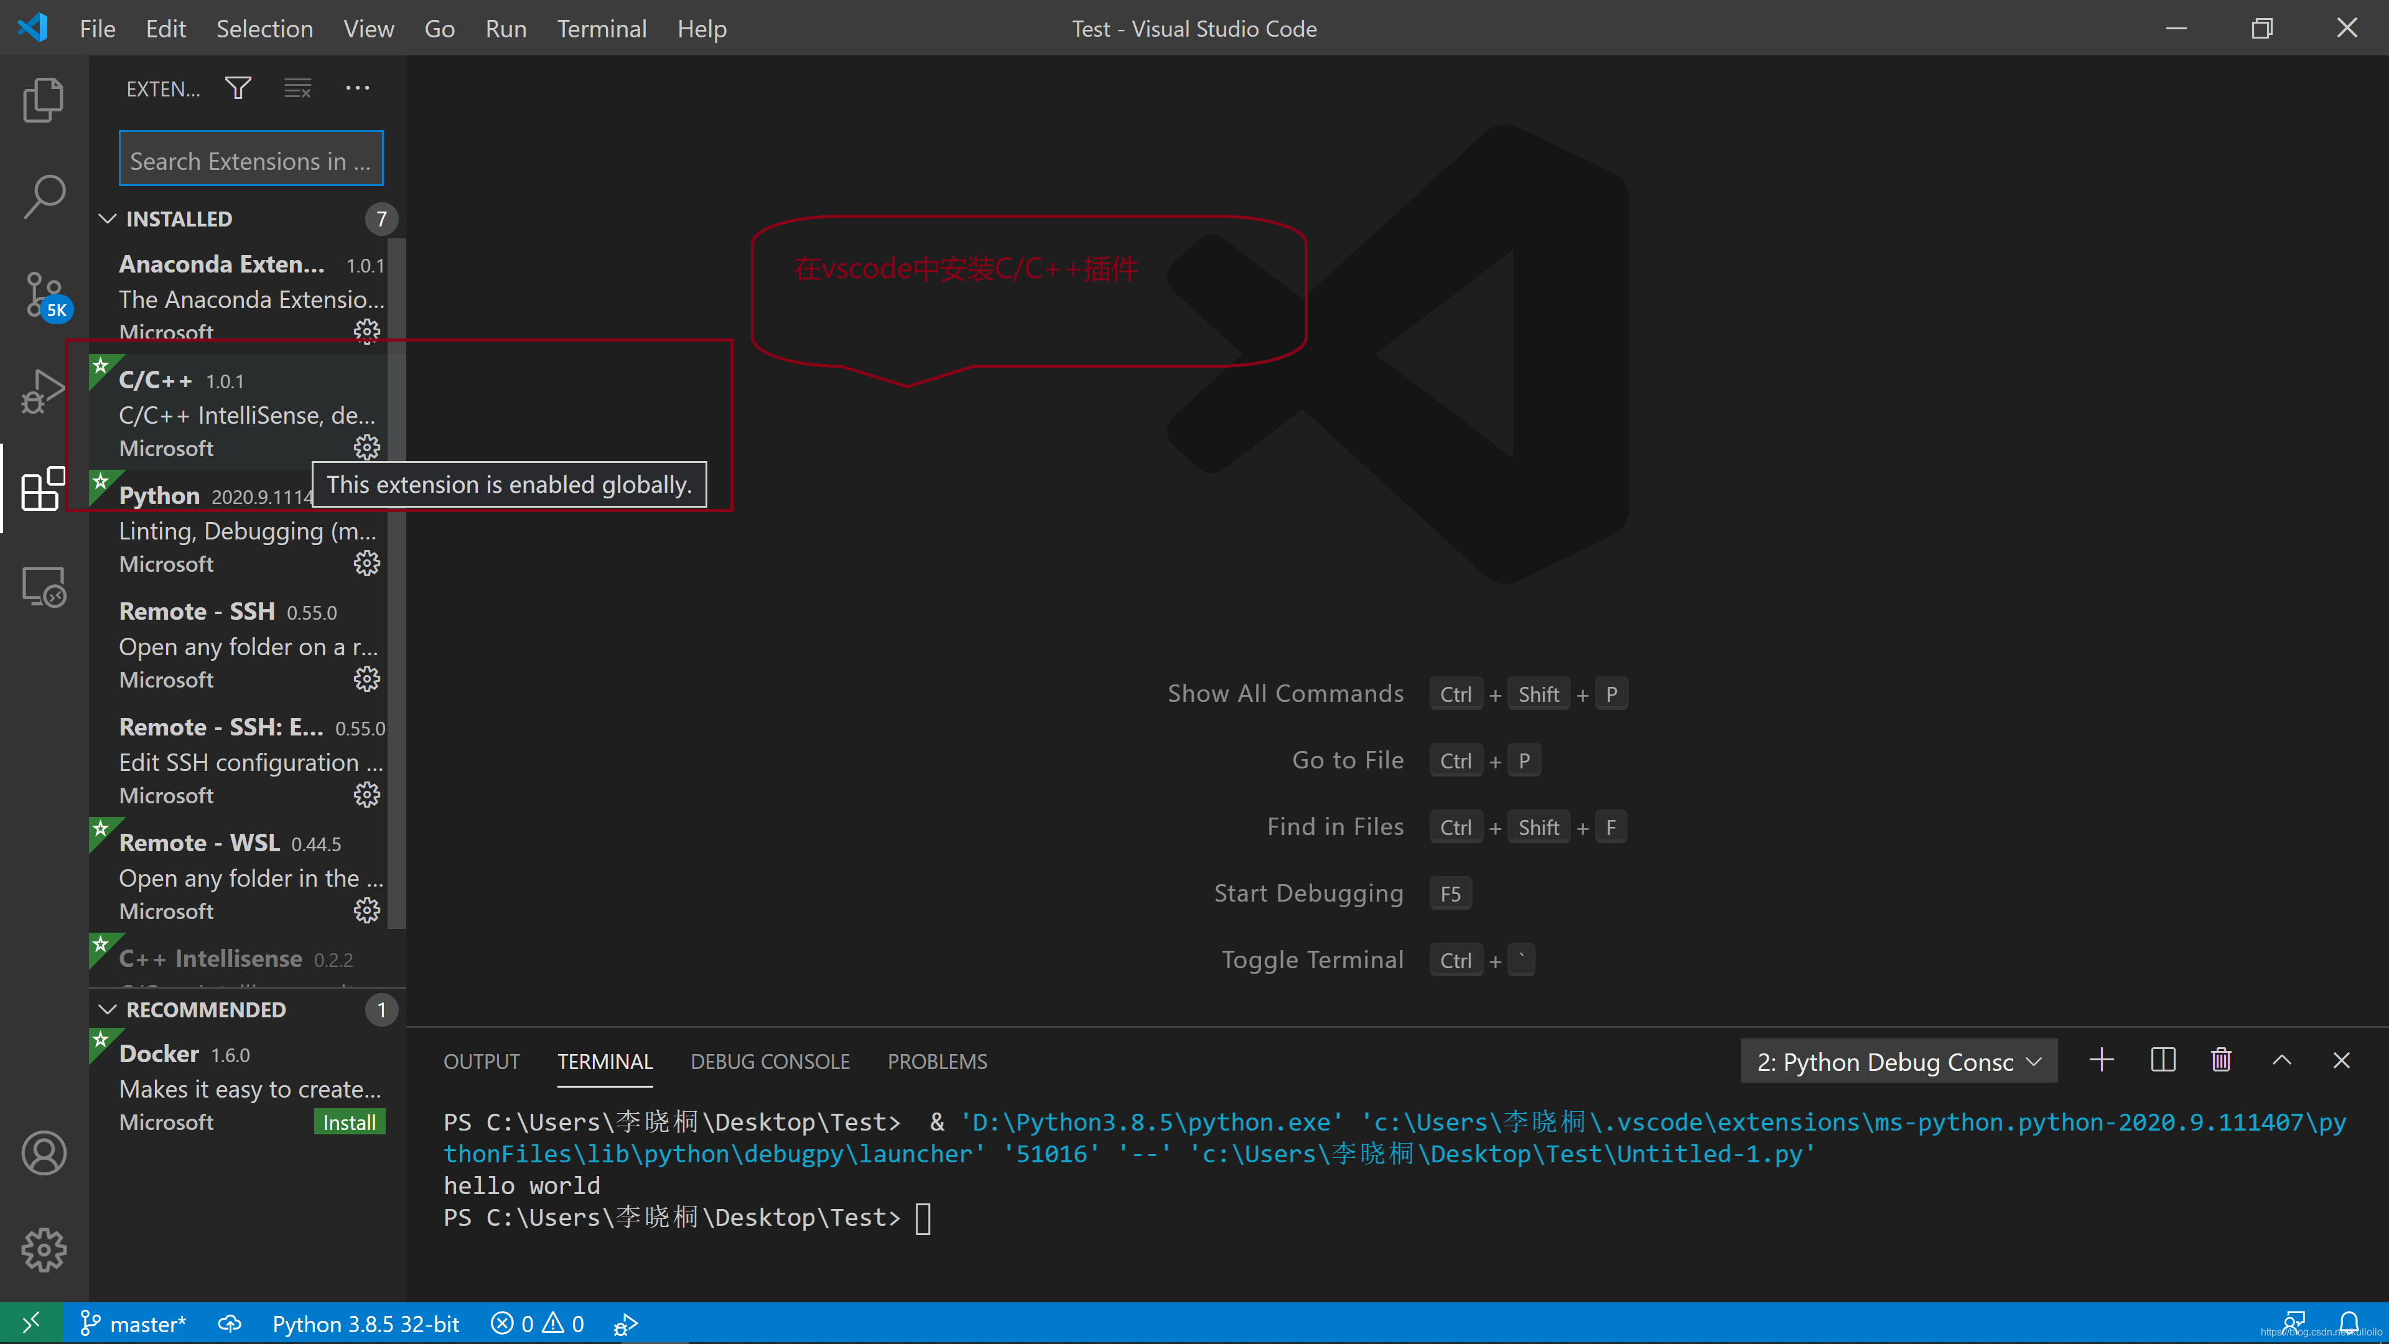2389x1344 pixels.
Task: Open the Python Debug Console terminal dropdown
Action: pyautogui.click(x=1898, y=1061)
